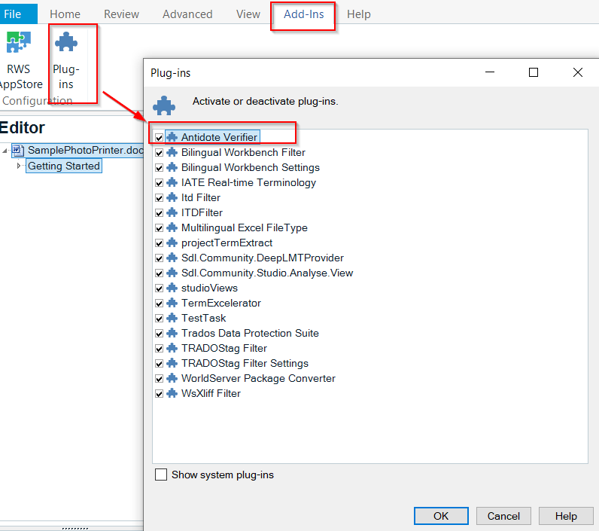Toggle the ITDFilter checkbox
Image resolution: width=599 pixels, height=531 pixels.
(x=160, y=213)
